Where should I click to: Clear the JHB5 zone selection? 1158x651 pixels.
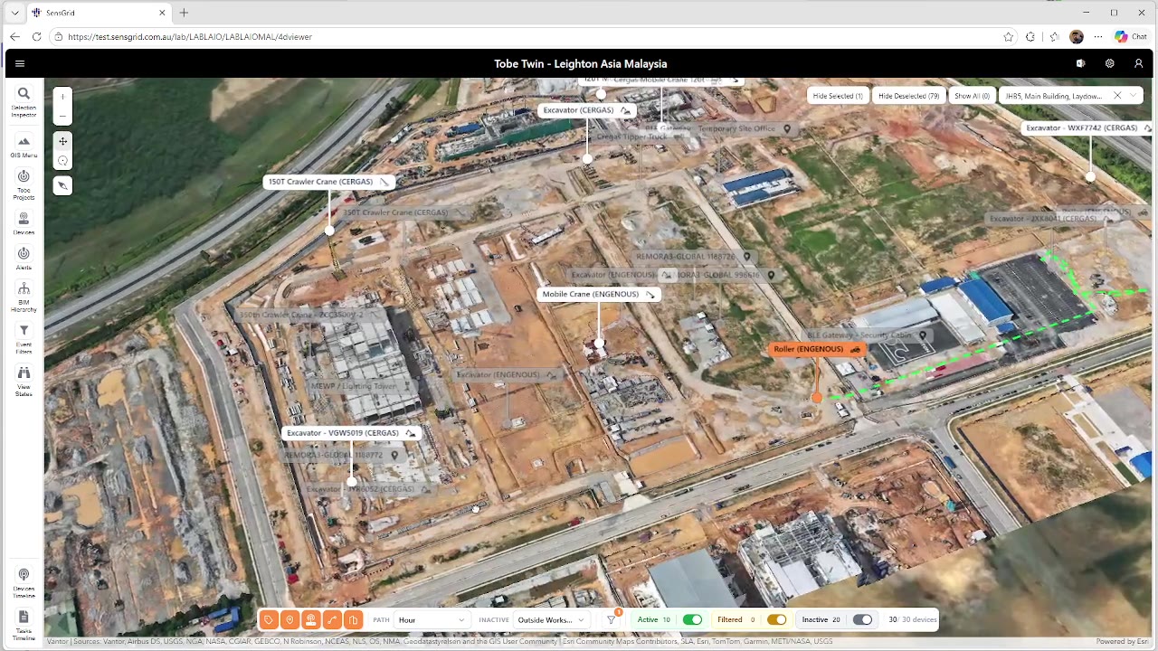point(1117,96)
